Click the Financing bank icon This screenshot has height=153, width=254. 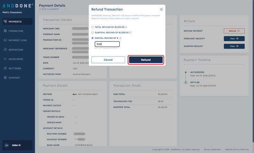[5, 31]
